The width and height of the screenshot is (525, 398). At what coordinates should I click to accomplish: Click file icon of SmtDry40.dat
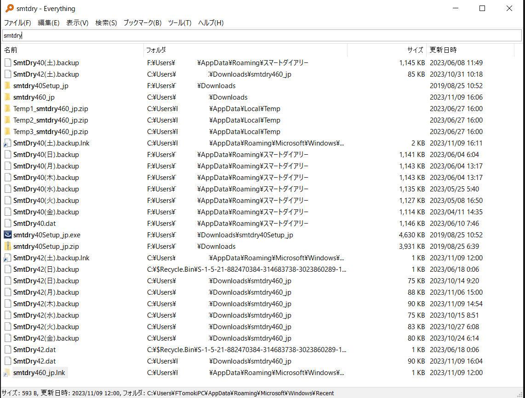point(8,224)
